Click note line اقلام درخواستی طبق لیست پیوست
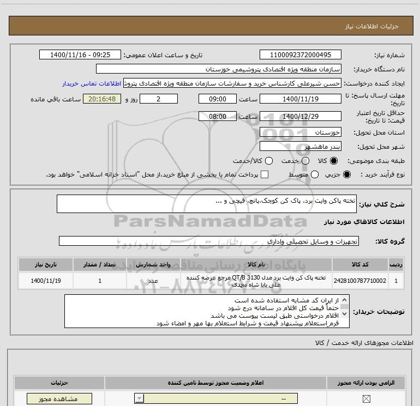 [274, 316]
